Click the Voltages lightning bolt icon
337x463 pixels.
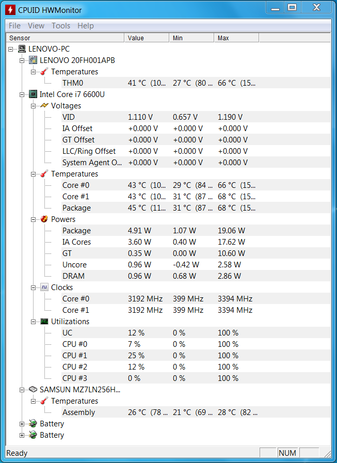point(44,106)
